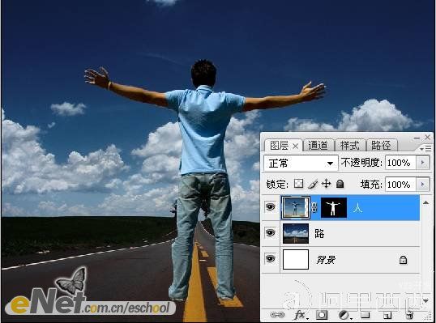The height and width of the screenshot is (323, 436).
Task: Close the layers panel
Action: (428, 137)
